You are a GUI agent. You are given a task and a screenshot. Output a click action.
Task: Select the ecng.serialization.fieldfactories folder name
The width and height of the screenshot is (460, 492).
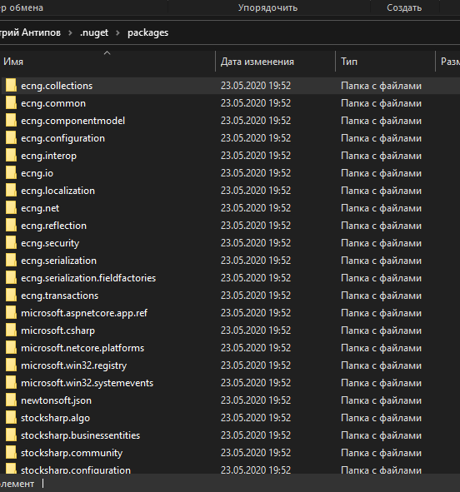(88, 278)
